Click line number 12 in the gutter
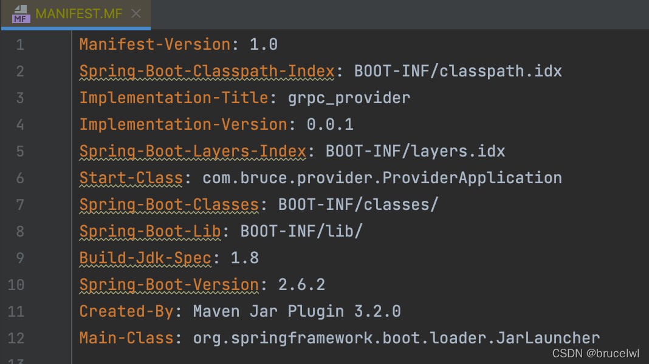Image resolution: width=649 pixels, height=364 pixels. [x=16, y=339]
